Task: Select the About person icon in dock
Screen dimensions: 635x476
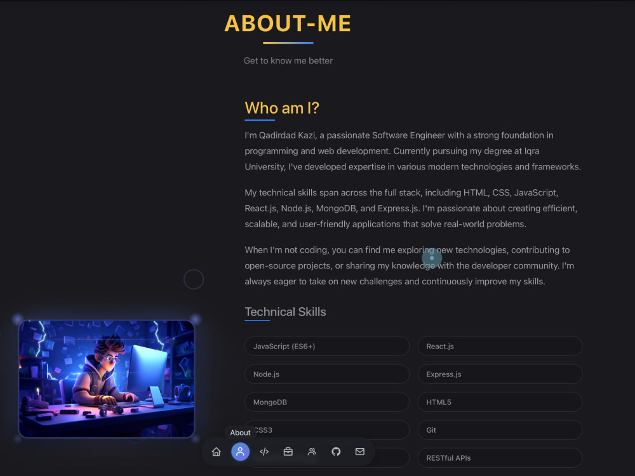Action: point(240,452)
